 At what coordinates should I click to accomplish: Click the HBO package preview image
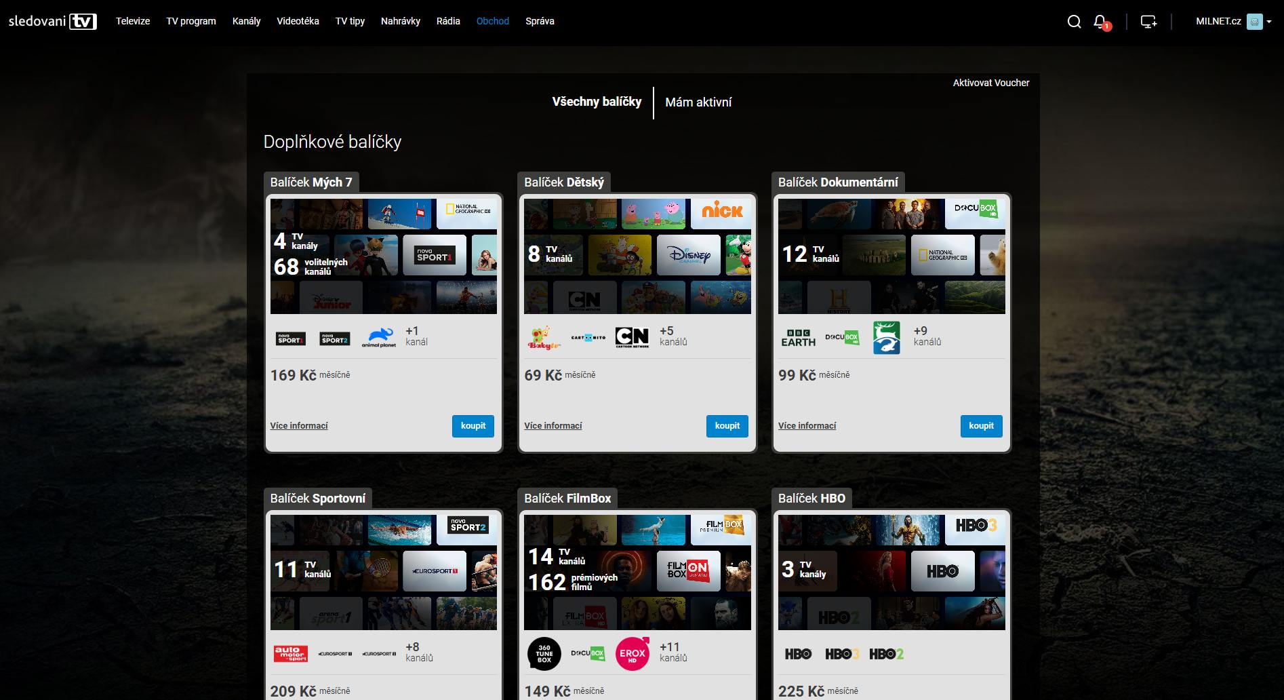pyautogui.click(x=891, y=572)
